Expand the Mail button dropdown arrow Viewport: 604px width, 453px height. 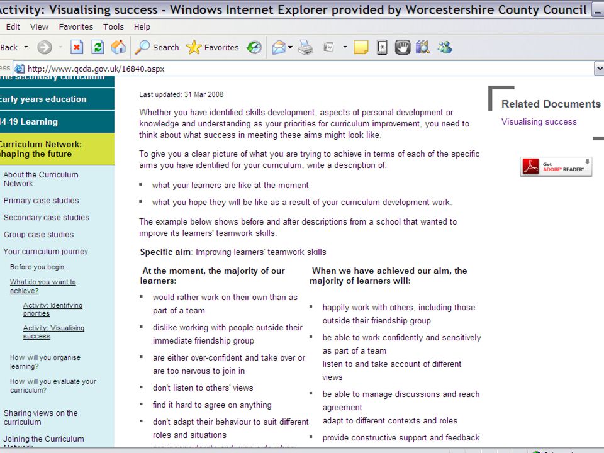tap(290, 47)
